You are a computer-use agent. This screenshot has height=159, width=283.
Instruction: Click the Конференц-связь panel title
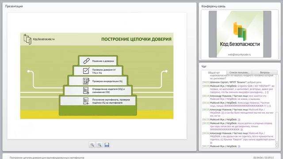pos(213,6)
